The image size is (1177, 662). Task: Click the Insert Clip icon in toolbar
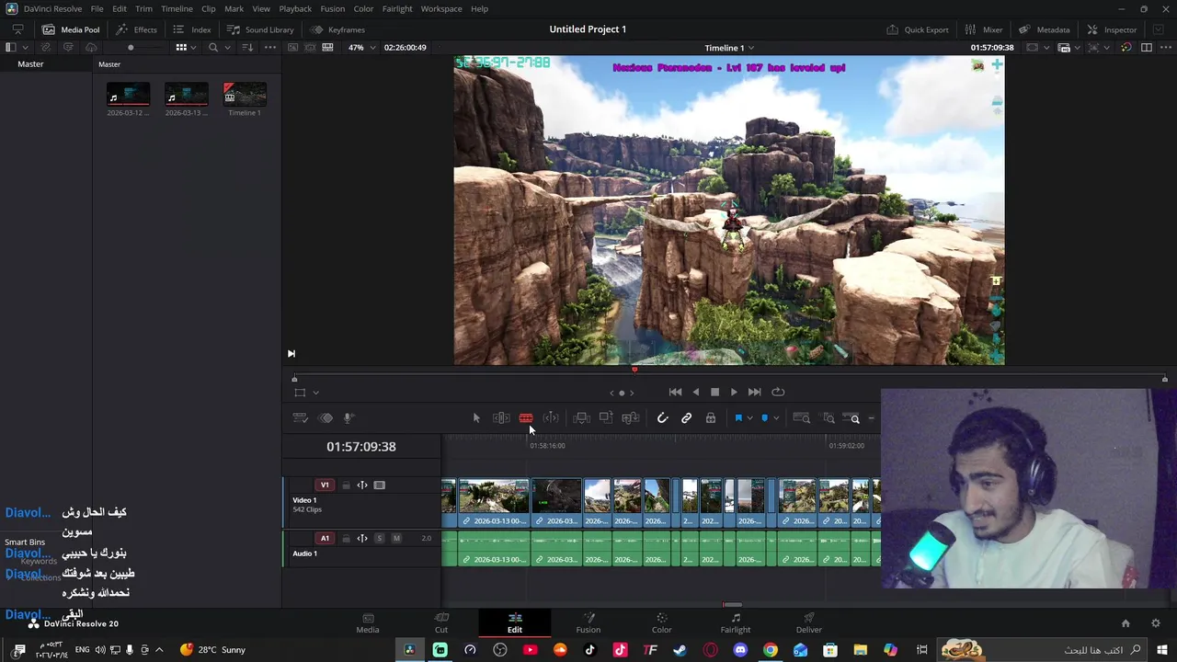[x=582, y=418]
